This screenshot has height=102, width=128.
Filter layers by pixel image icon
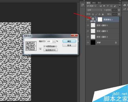[x=101, y=6]
